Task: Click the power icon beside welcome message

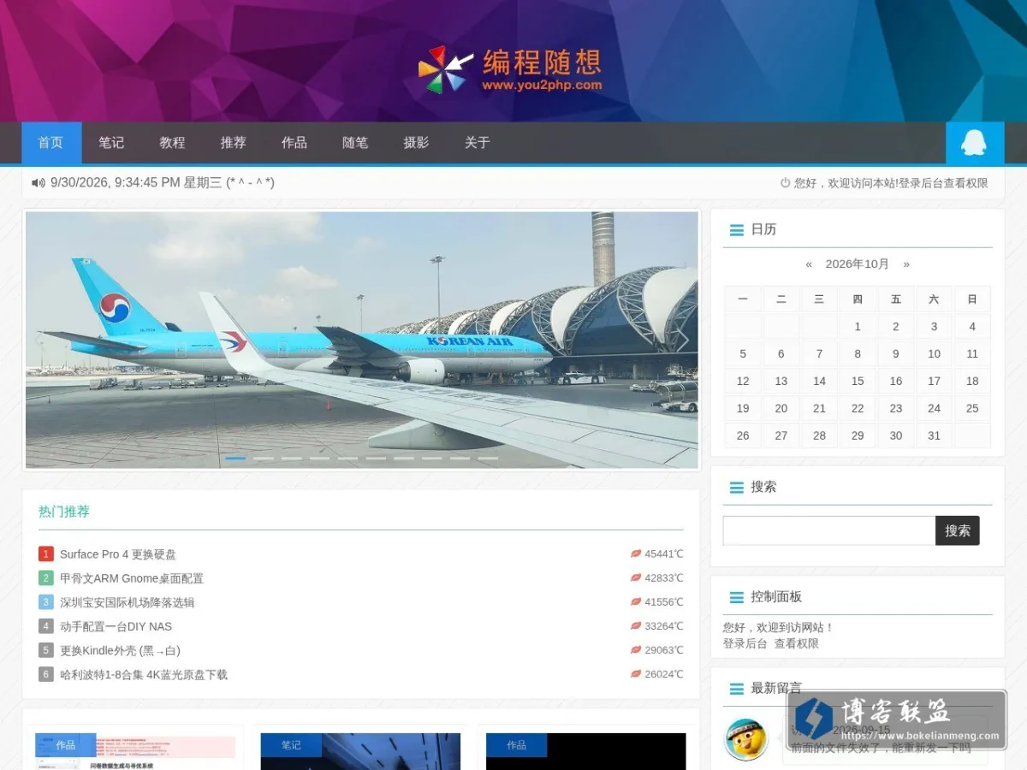Action: tap(785, 183)
